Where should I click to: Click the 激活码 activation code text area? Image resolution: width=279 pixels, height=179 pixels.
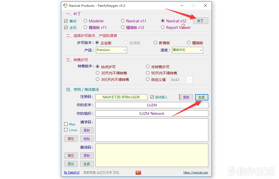tap(152, 155)
